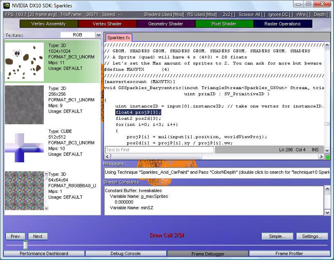Screen dimensions: 334x260
Task: Select the 3D 64x64x64 noise texture thumbnail
Action: pyautogui.click(x=24, y=191)
